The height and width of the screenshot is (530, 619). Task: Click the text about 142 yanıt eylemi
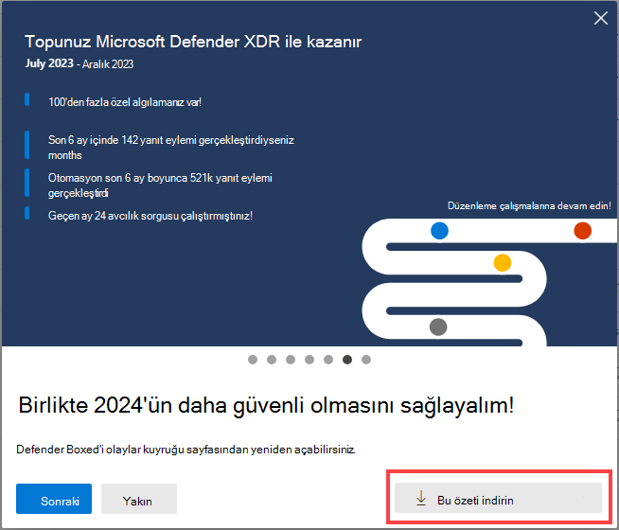click(x=171, y=148)
